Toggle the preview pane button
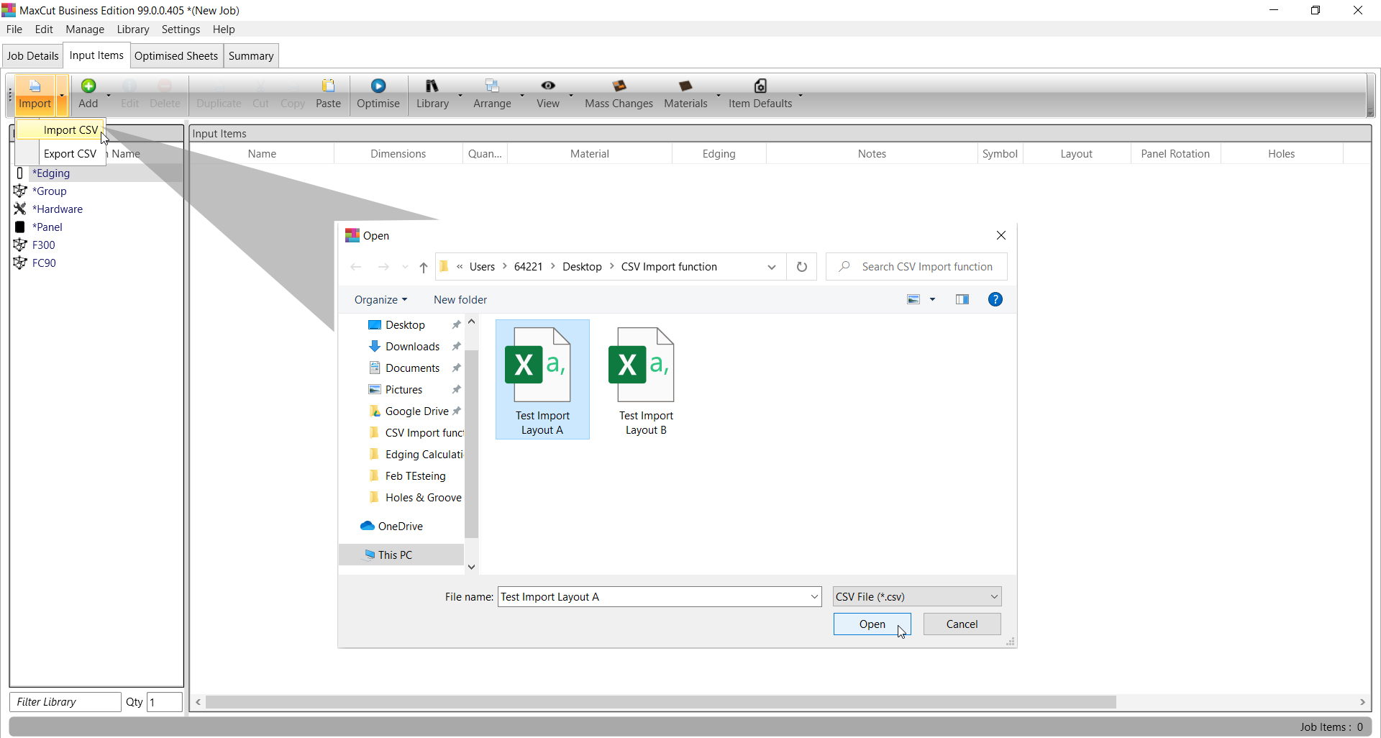This screenshot has width=1381, height=738. click(x=962, y=300)
